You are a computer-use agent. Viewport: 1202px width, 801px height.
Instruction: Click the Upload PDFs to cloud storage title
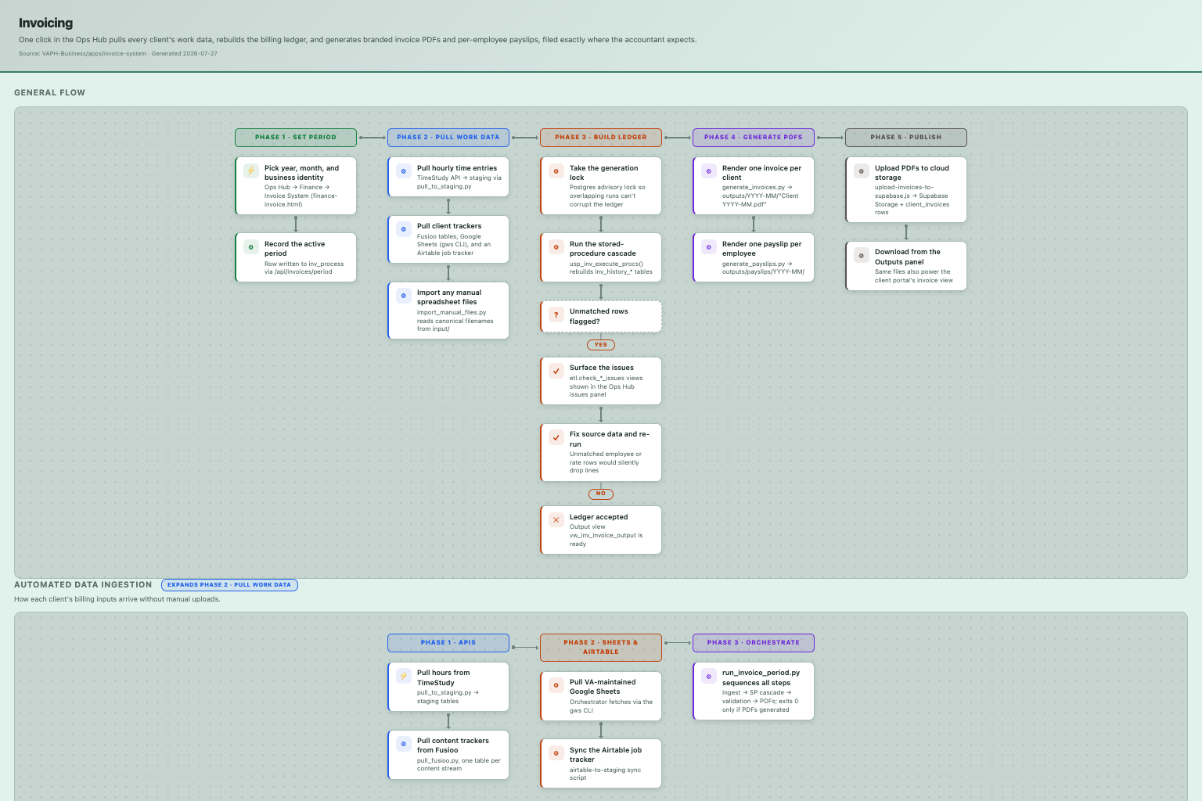tap(912, 173)
